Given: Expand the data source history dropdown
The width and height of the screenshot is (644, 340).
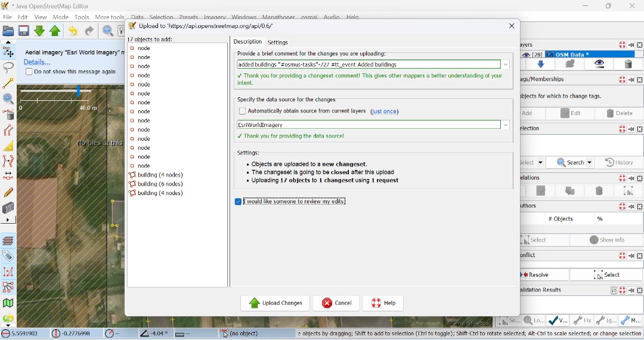Looking at the screenshot, I should coord(506,125).
